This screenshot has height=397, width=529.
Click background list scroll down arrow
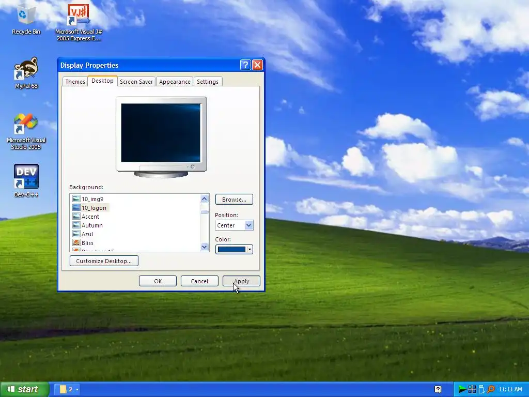click(x=204, y=247)
